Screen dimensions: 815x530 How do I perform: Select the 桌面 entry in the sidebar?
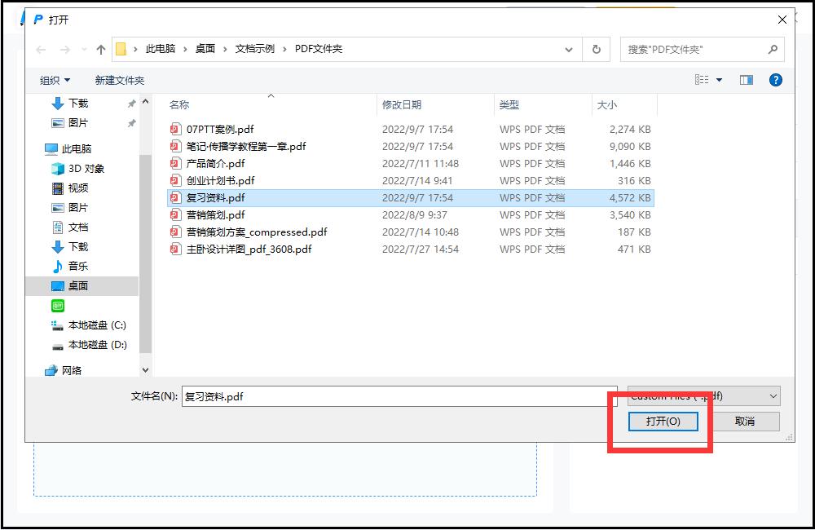79,285
